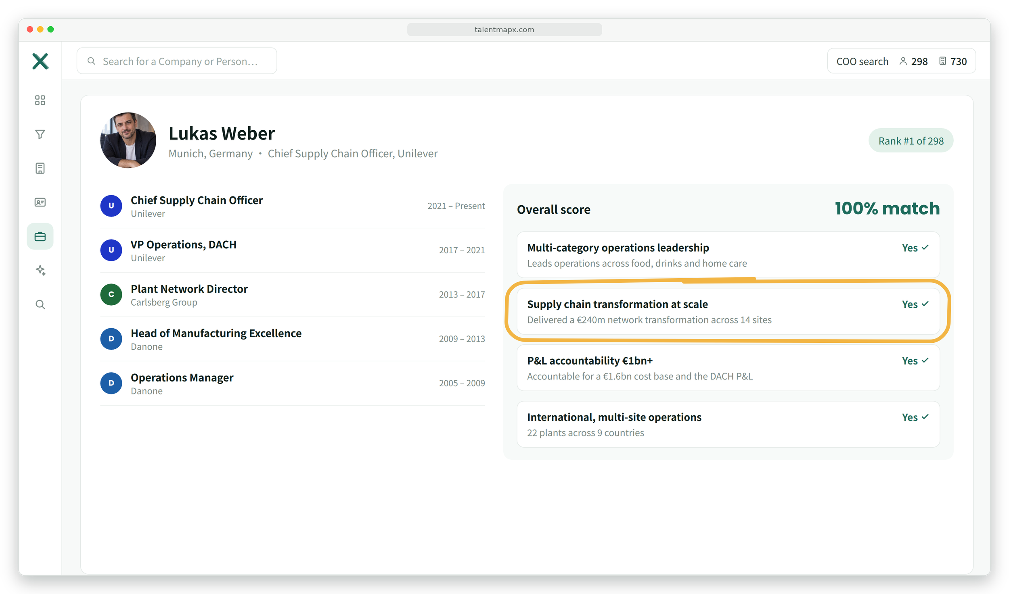Open the contact card icon in sidebar

[40, 202]
